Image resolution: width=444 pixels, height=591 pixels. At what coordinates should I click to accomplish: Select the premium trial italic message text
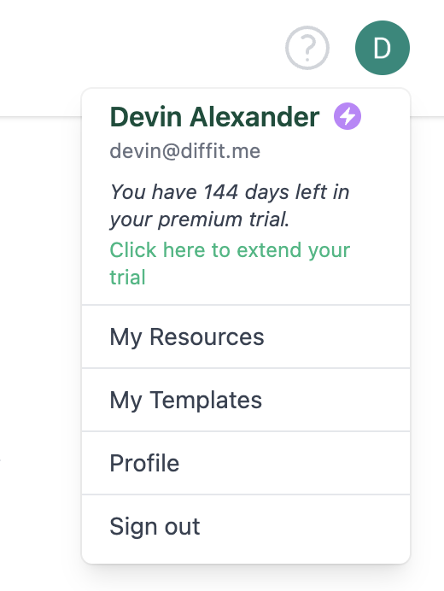click(230, 206)
